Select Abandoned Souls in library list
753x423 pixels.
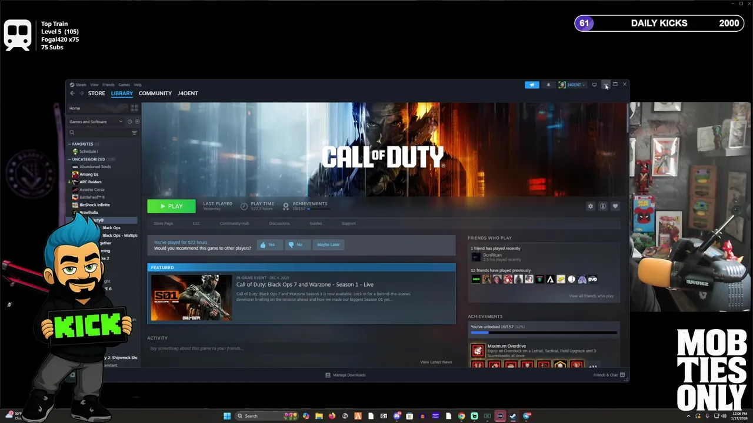[x=95, y=167]
